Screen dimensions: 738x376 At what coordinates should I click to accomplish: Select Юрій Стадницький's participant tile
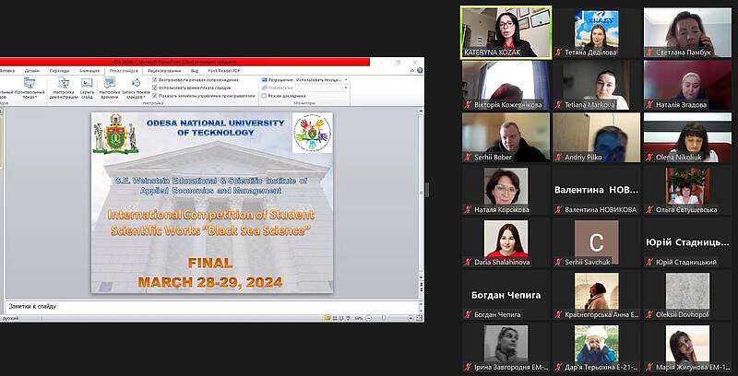click(x=687, y=242)
